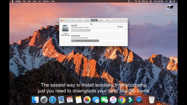Open the Mail stamp icon in dock

(x=61, y=100)
